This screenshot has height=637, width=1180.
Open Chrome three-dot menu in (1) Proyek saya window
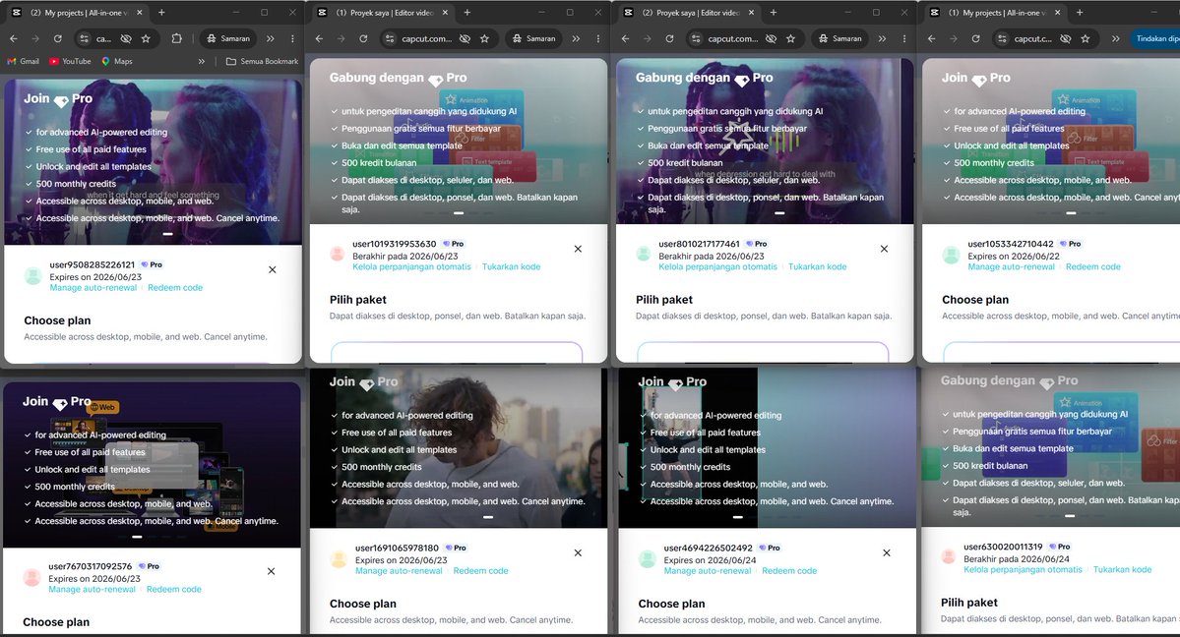tap(598, 38)
